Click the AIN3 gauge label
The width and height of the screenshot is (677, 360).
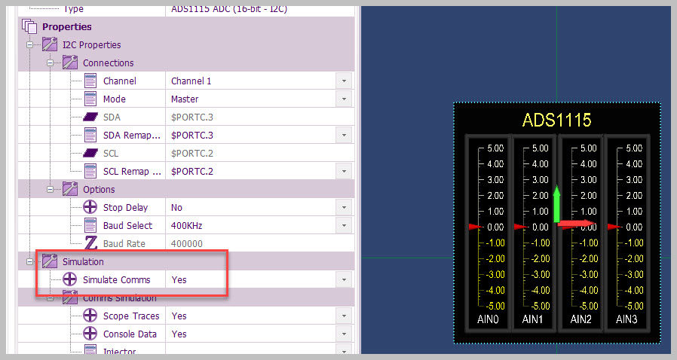(x=626, y=319)
